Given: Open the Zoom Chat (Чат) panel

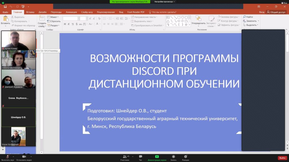Looking at the screenshot, I should click(x=140, y=157).
